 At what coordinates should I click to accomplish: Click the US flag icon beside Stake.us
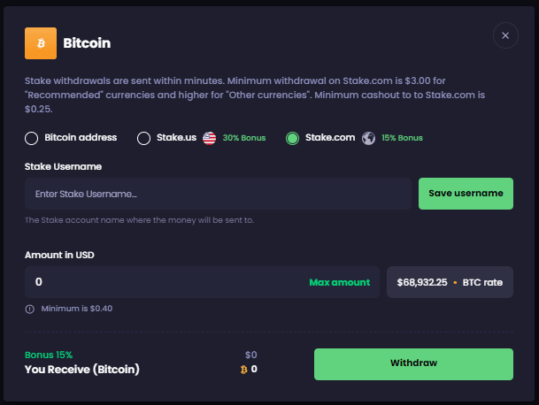coord(210,138)
